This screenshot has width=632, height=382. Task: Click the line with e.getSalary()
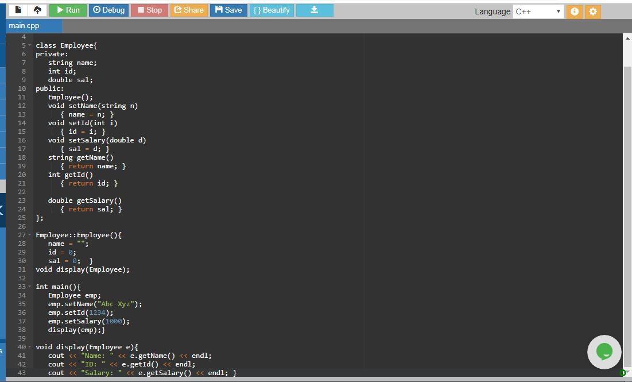pyautogui.click(x=142, y=373)
